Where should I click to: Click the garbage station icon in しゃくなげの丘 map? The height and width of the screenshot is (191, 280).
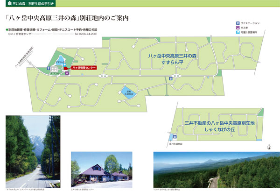pyautogui.click(x=175, y=137)
